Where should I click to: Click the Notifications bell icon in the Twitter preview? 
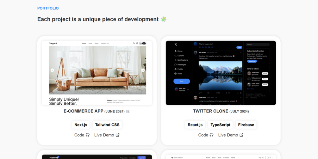click(x=175, y=60)
